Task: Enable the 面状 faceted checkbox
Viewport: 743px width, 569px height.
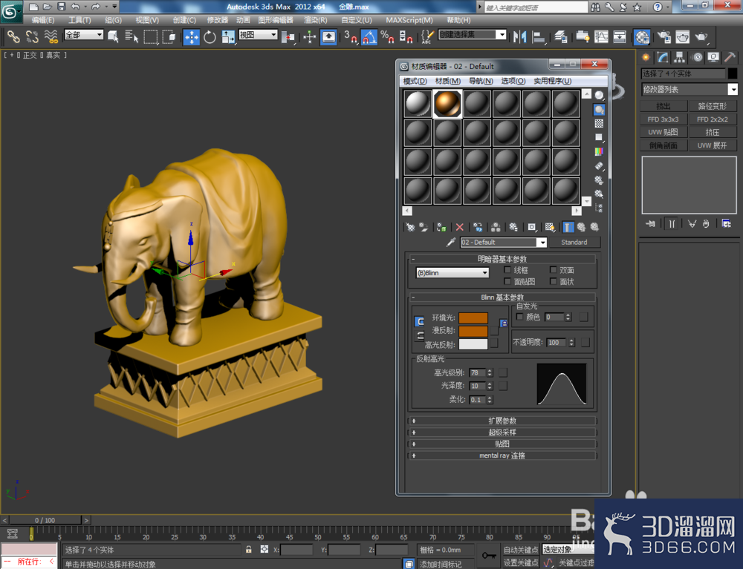Action: 553,281
